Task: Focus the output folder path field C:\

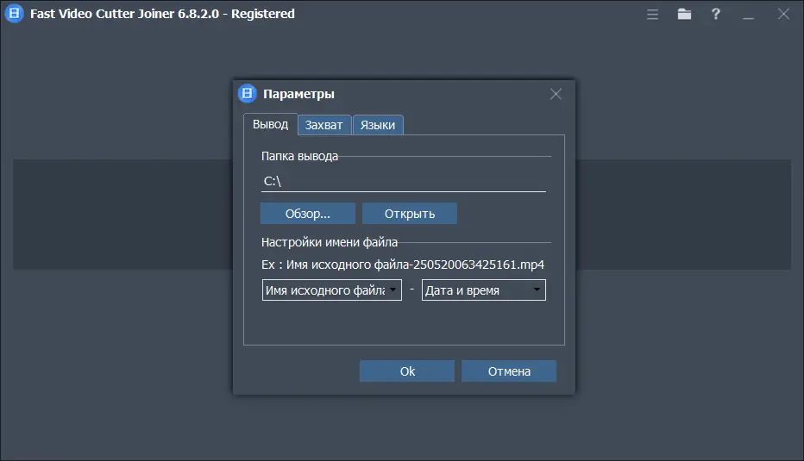Action: click(404, 182)
